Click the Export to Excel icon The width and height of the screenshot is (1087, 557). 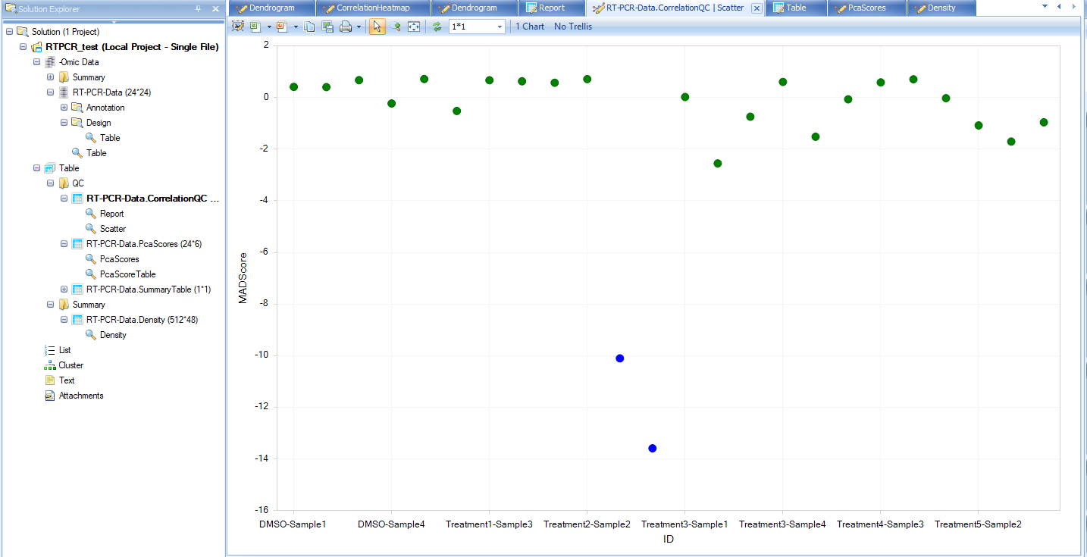coord(255,27)
